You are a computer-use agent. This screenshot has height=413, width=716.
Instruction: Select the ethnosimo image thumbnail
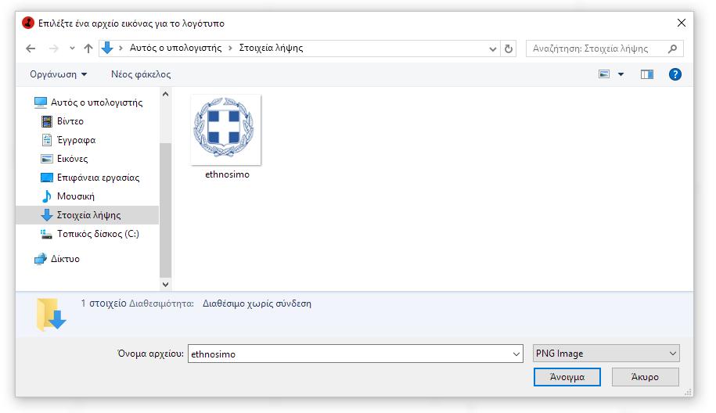tap(225, 130)
